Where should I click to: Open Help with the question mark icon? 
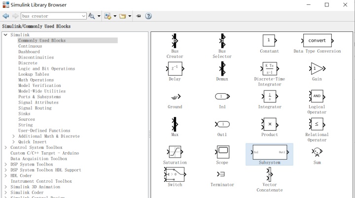148,16
